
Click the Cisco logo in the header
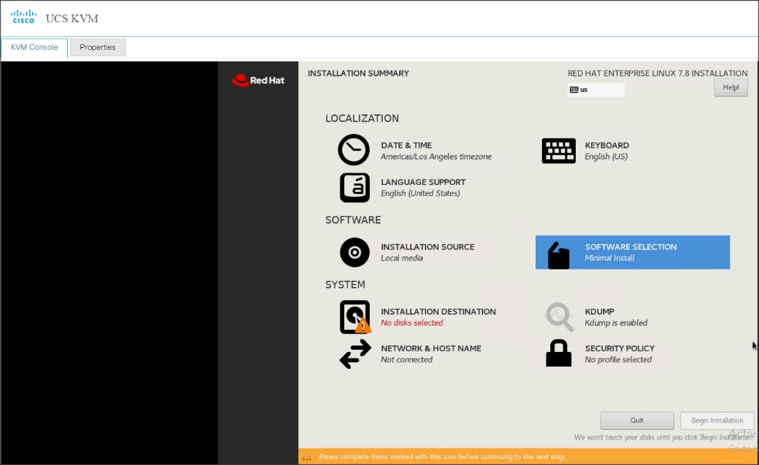pyautogui.click(x=23, y=16)
